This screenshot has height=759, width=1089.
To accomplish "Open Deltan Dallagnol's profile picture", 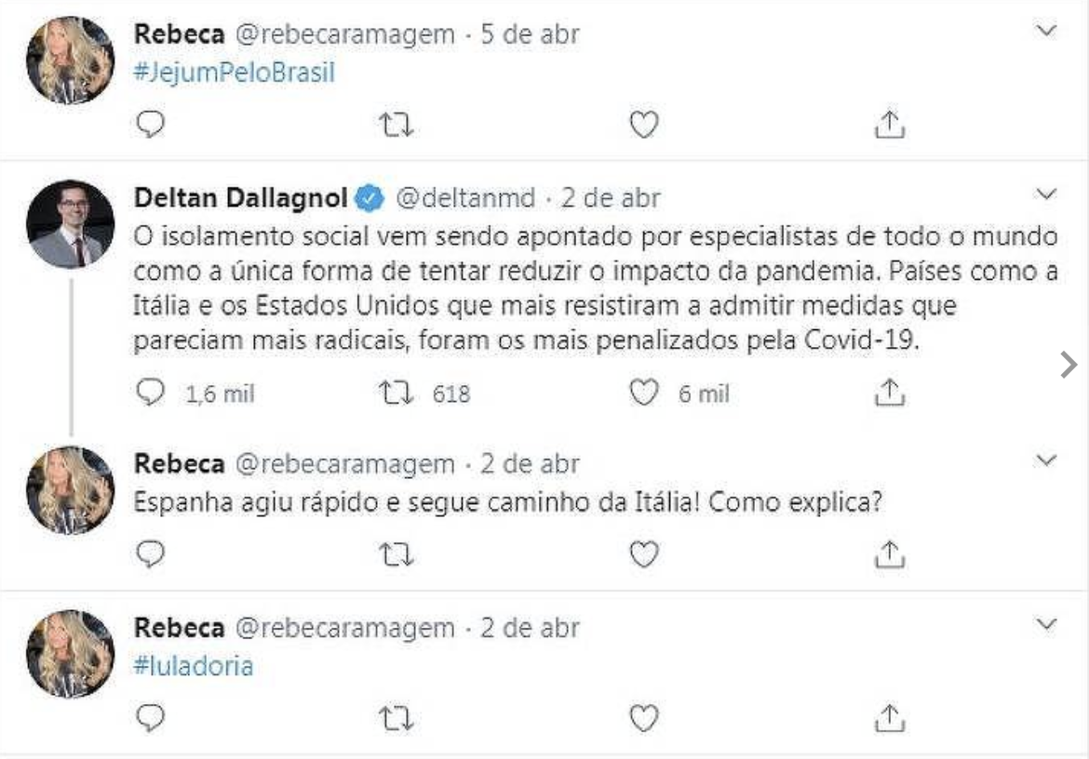I will tap(71, 224).
